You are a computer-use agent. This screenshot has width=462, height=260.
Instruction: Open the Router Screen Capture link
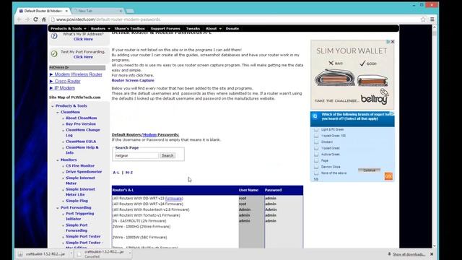click(133, 80)
